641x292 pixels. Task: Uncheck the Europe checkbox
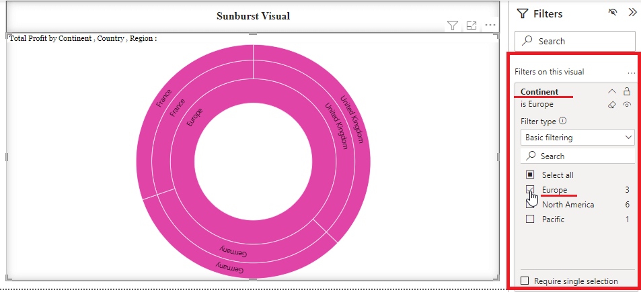pyautogui.click(x=530, y=190)
